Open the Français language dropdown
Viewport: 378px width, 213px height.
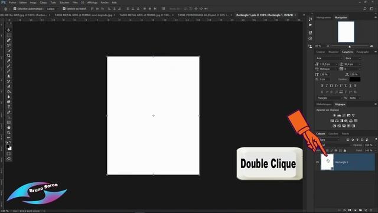click(330, 98)
